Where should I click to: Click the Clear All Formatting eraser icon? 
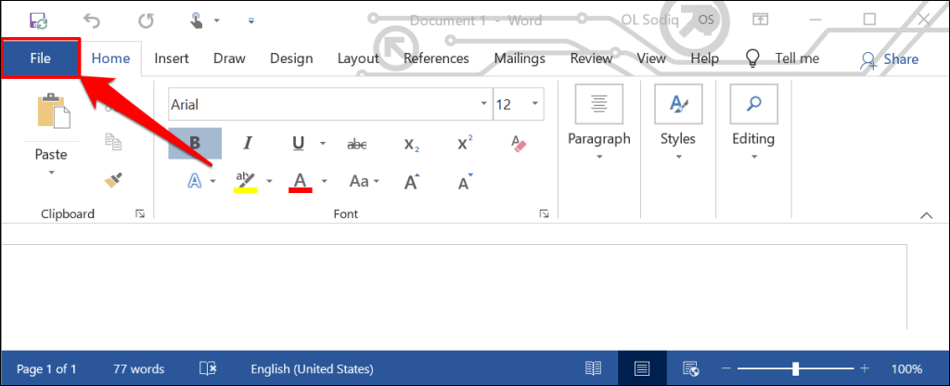coord(519,143)
